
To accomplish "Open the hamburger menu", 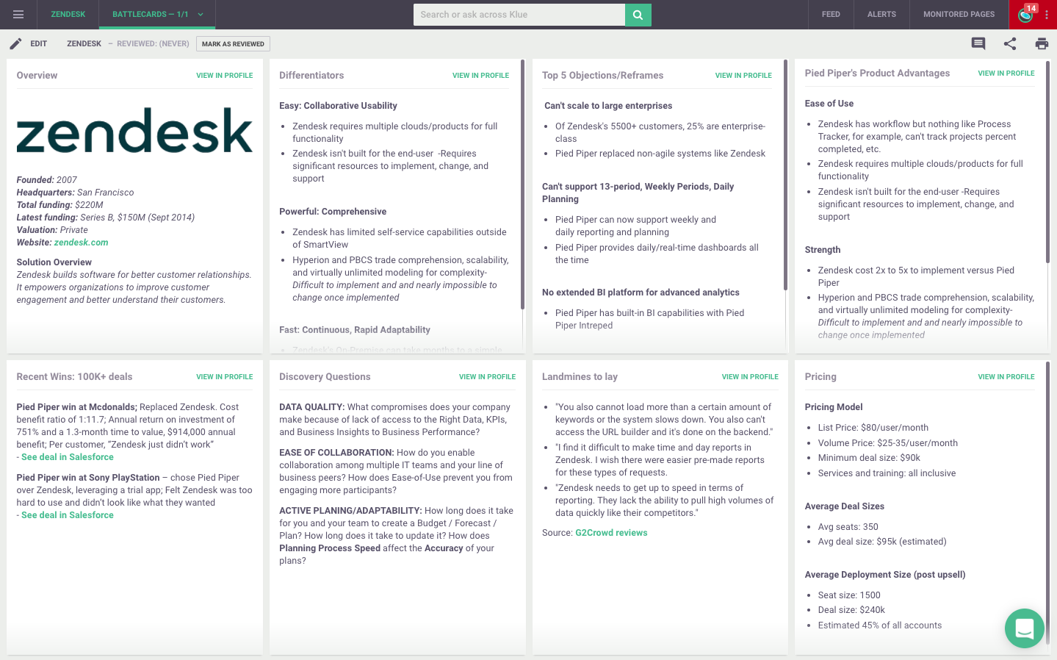I will coord(18,14).
